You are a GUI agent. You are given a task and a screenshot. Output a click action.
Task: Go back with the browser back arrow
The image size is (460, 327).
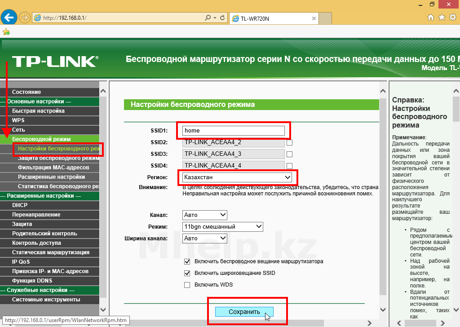[9, 18]
